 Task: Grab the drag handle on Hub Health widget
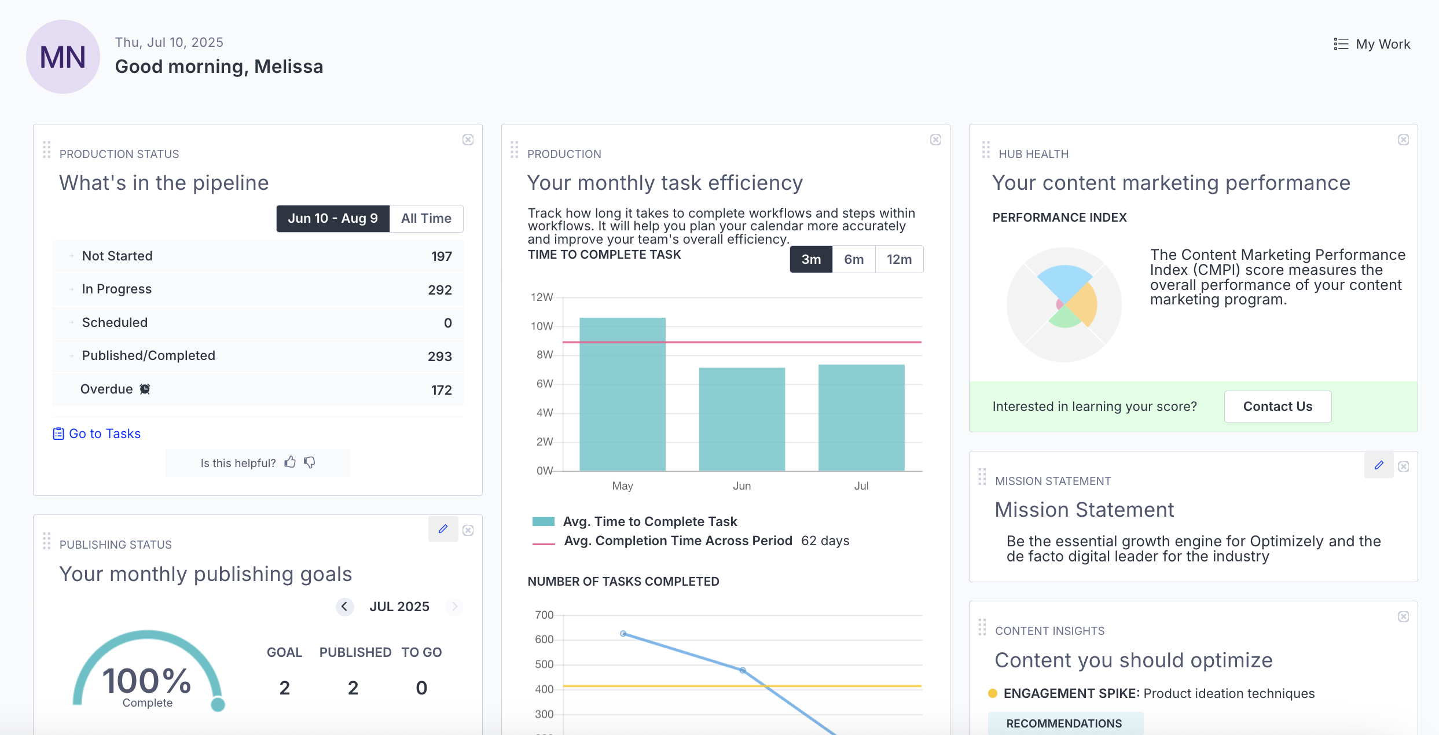985,149
